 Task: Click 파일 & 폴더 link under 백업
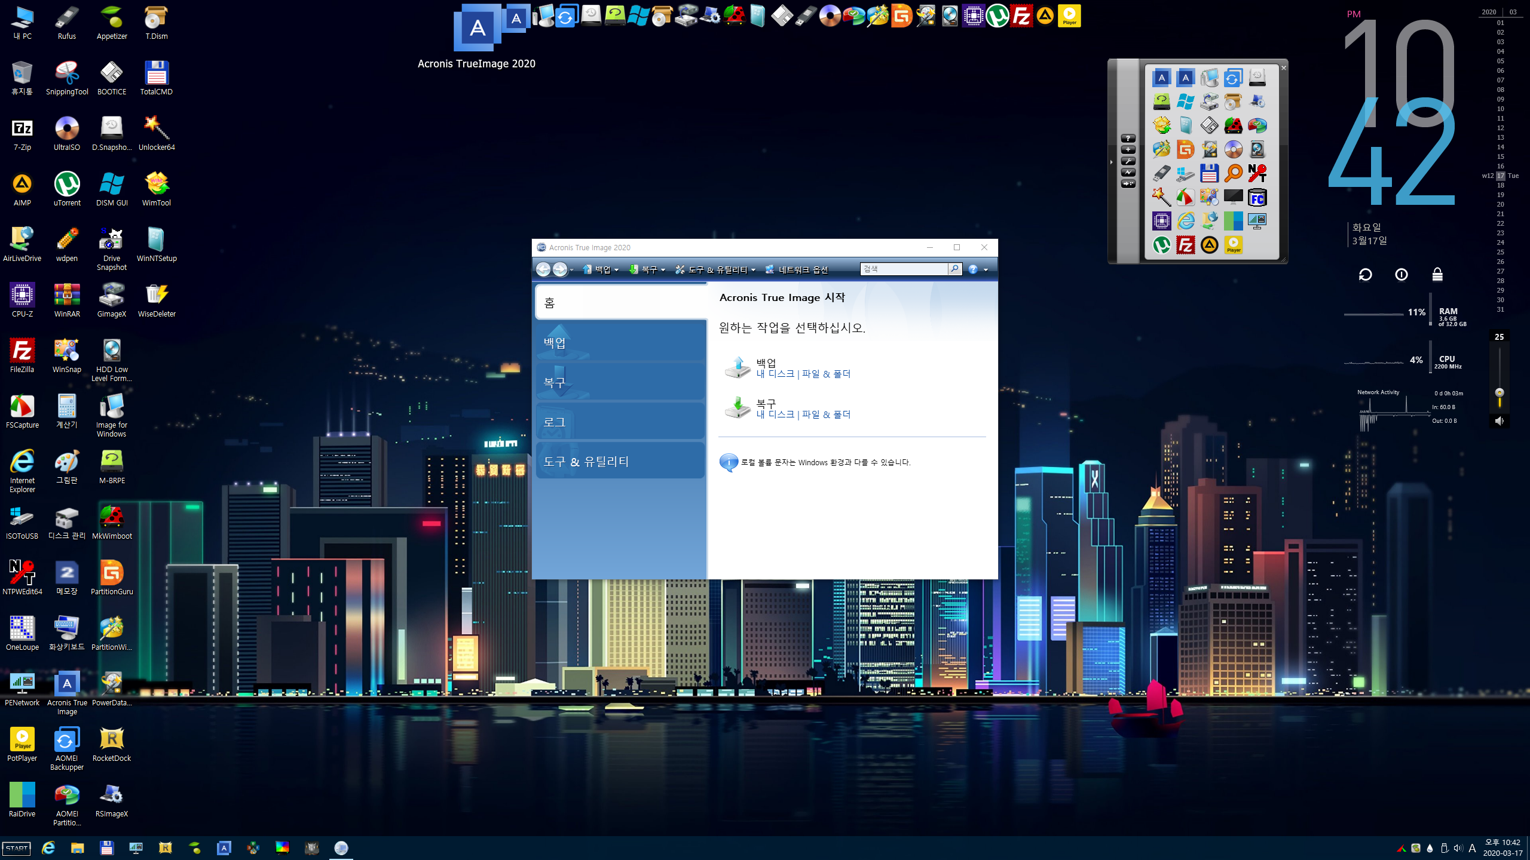click(826, 374)
